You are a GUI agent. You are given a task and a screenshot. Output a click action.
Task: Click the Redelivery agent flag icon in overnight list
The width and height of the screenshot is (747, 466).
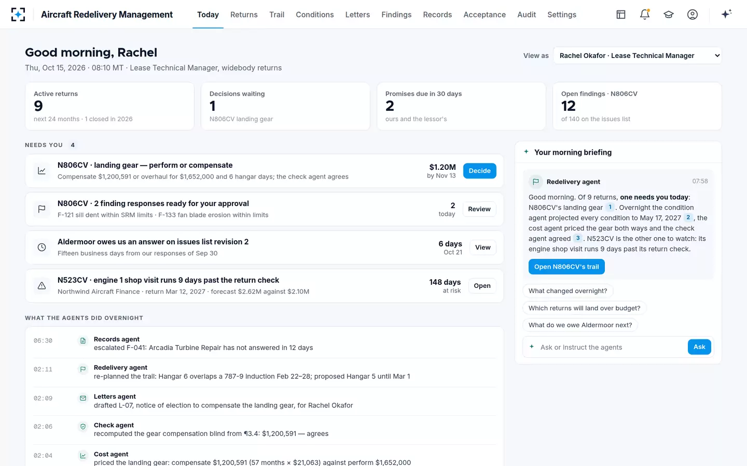coord(82,369)
